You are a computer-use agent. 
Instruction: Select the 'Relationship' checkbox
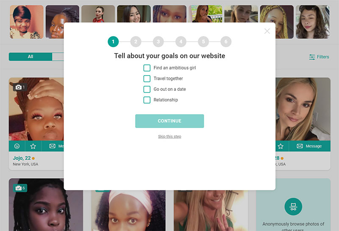pyautogui.click(x=147, y=100)
